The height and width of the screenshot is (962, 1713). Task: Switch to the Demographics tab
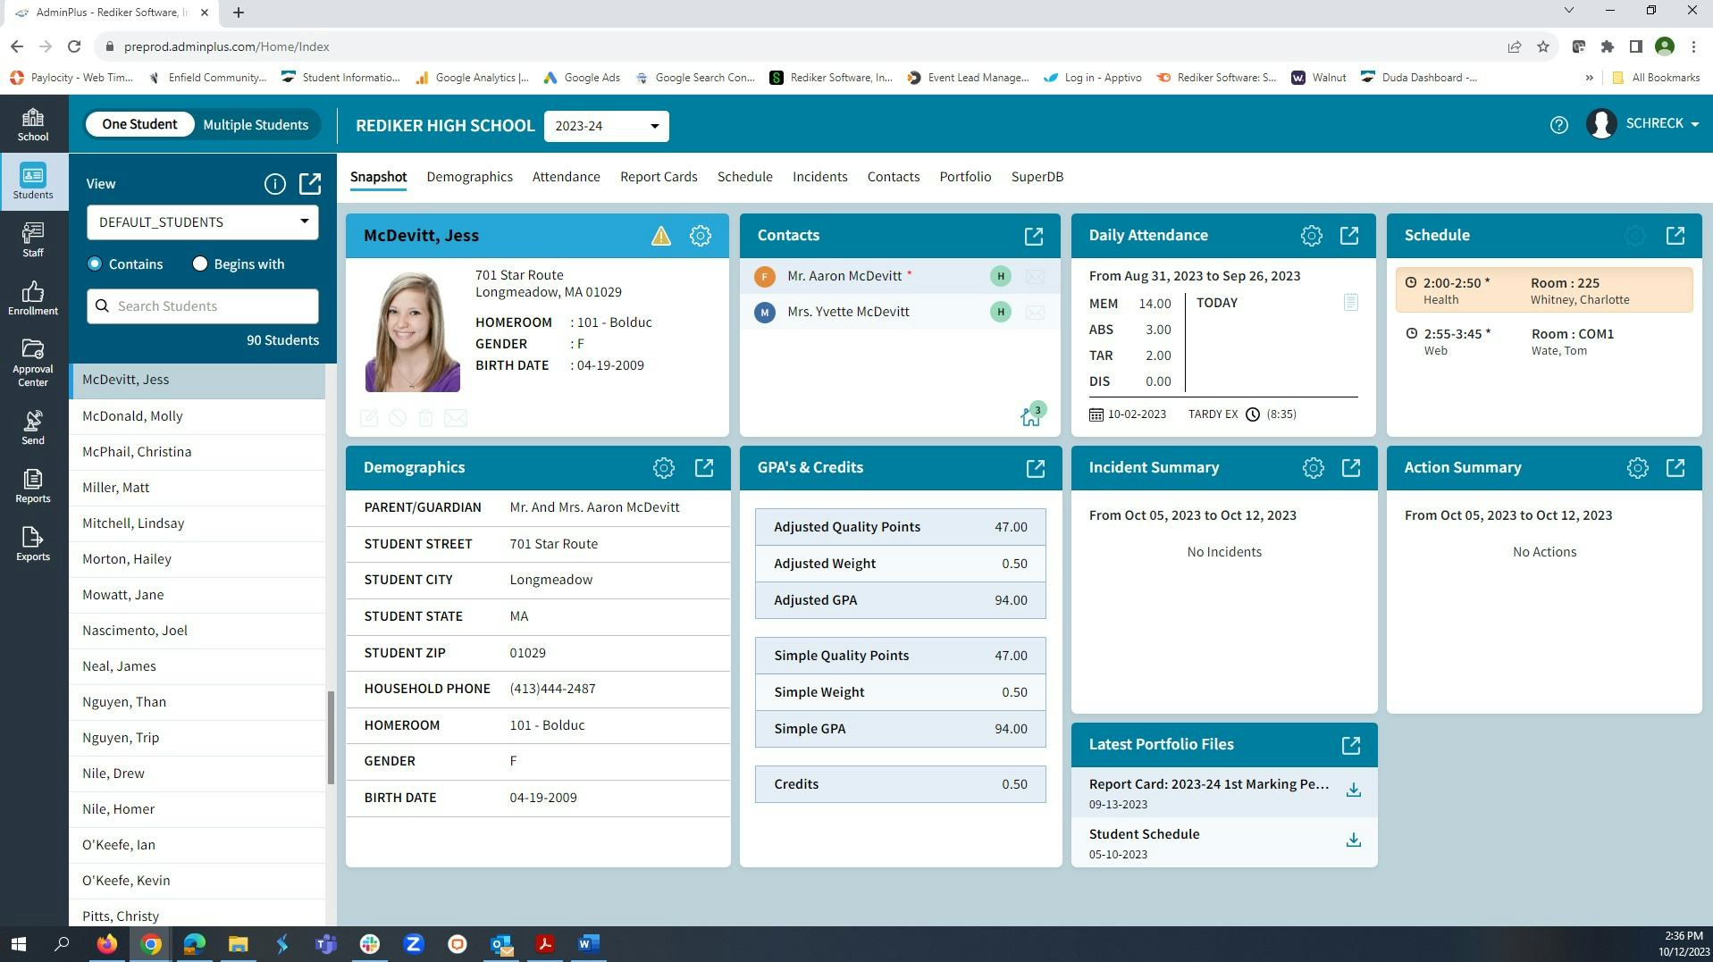[x=469, y=176]
